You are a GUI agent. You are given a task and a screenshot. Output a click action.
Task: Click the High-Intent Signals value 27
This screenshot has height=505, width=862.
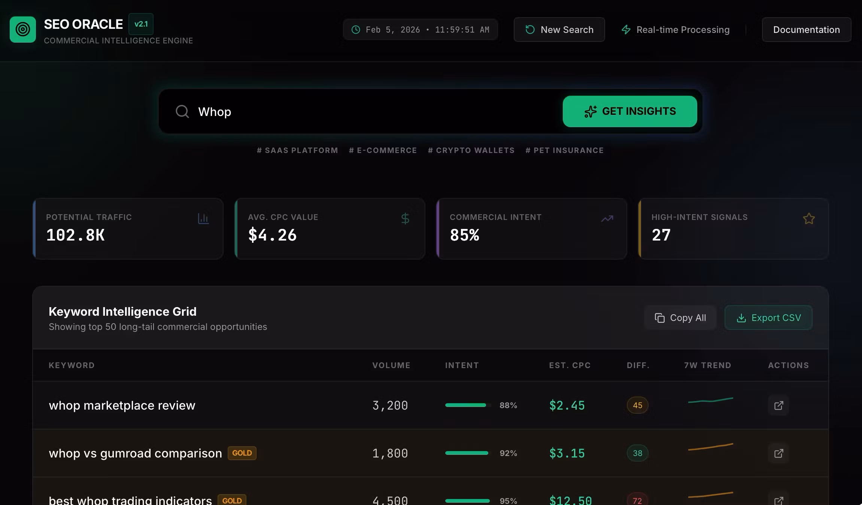tap(661, 235)
